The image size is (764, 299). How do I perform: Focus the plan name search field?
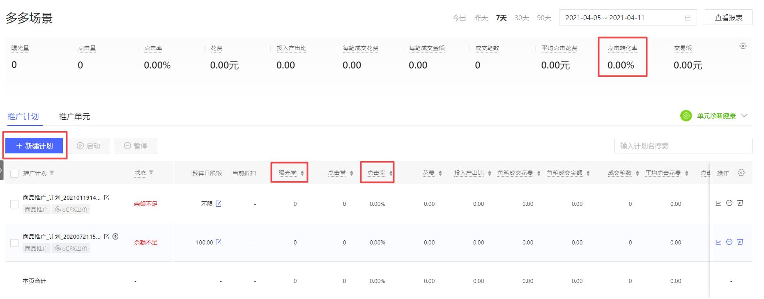pyautogui.click(x=683, y=146)
